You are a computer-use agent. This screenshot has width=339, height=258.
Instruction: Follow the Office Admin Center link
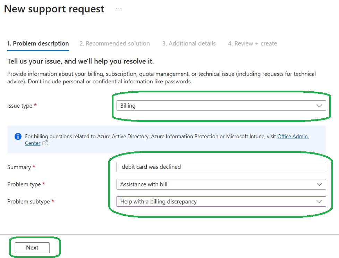[x=293, y=136]
